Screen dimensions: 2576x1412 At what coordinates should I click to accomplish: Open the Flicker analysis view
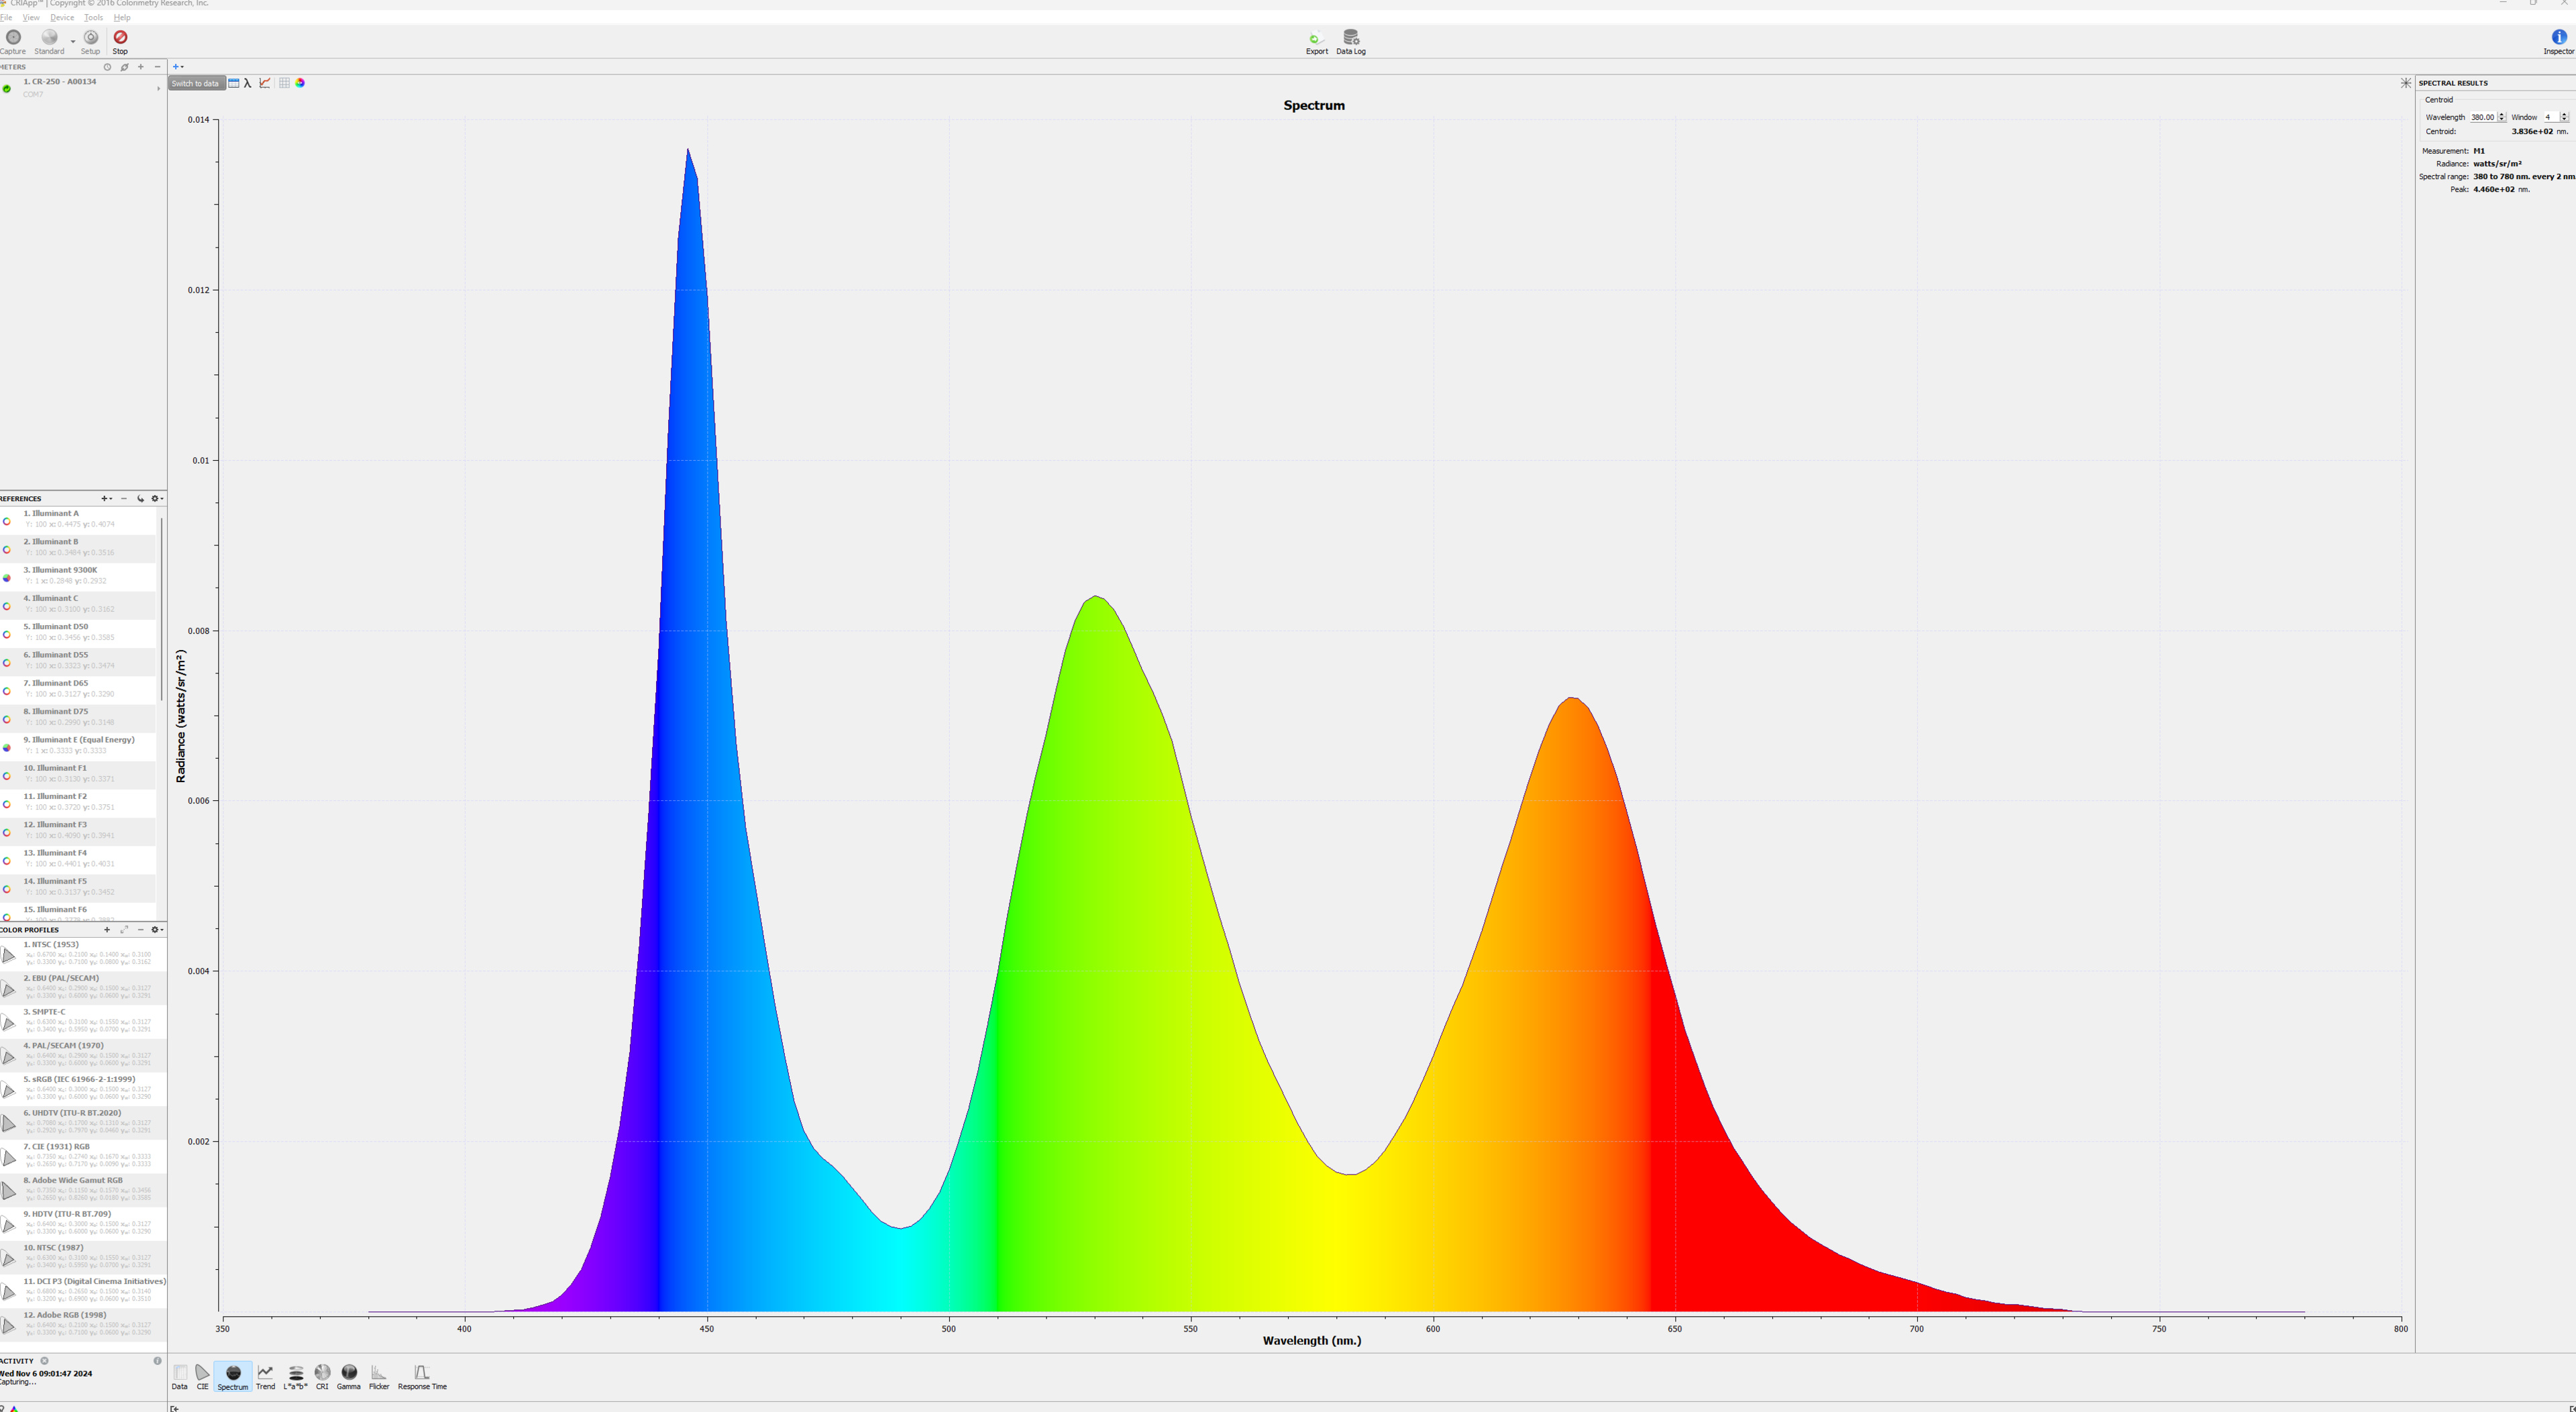pyautogui.click(x=378, y=1376)
